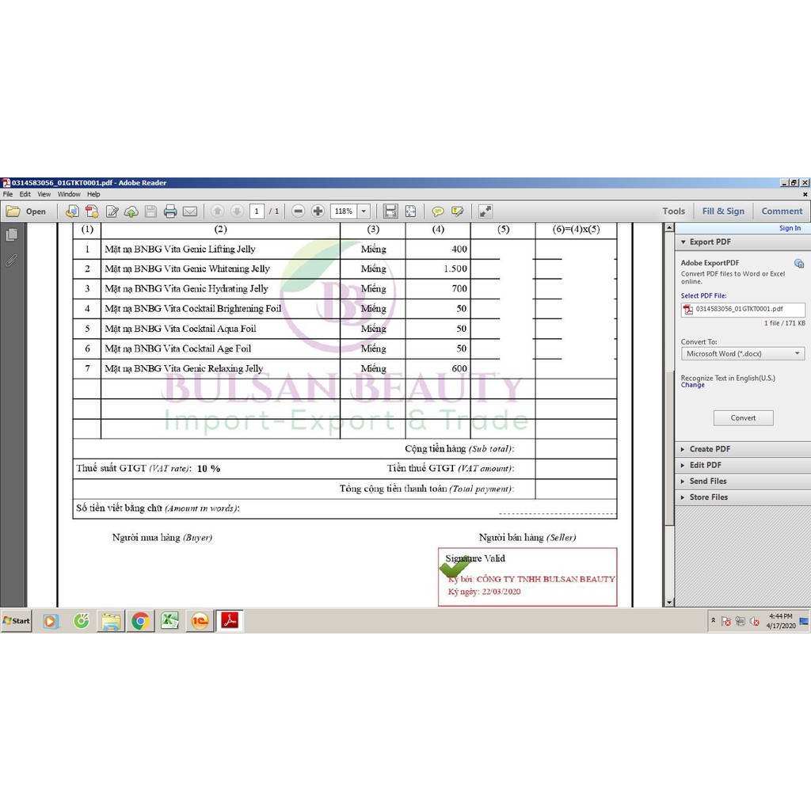Collapse the Export PDF section
Screen dimensions: 811x811
[683, 242]
